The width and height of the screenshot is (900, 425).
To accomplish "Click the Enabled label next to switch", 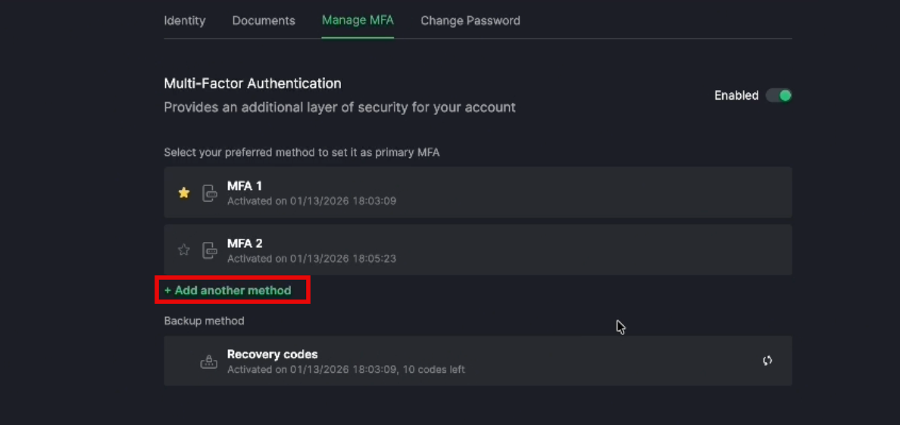I will coord(736,95).
